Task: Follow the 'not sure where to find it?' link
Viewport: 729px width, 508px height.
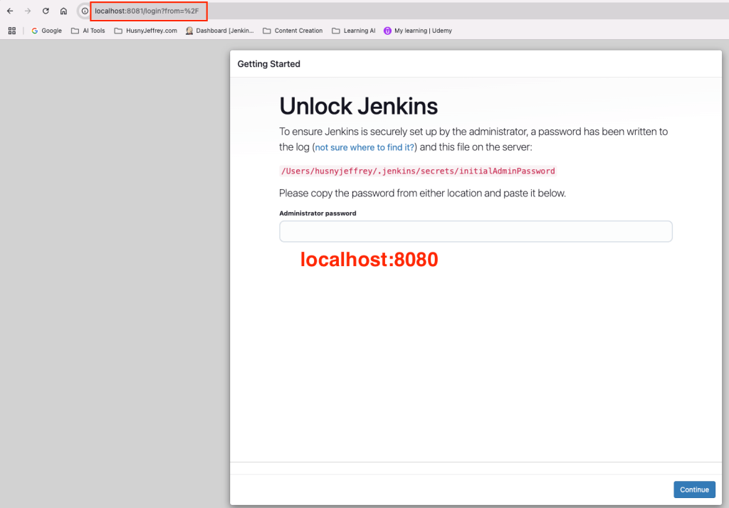Action: [x=364, y=147]
